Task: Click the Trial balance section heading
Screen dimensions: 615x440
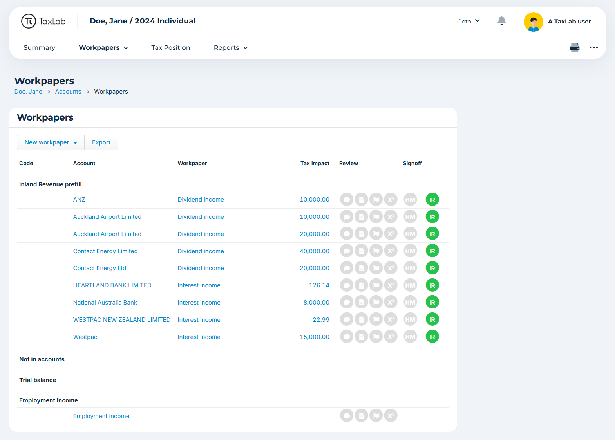Action: 38,380
